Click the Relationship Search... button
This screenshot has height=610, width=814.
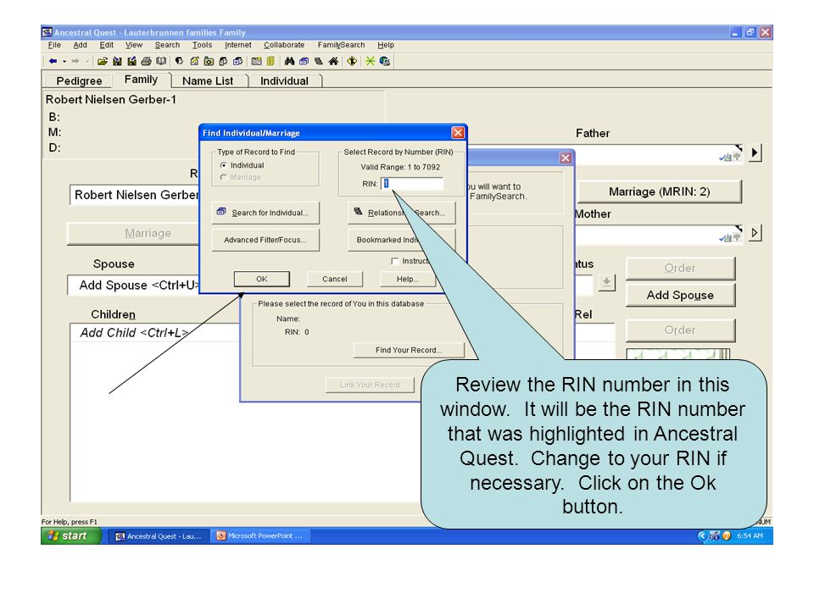click(401, 213)
